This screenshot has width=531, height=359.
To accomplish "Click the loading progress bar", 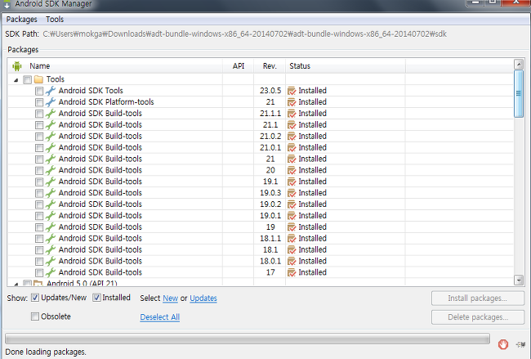I will click(248, 339).
